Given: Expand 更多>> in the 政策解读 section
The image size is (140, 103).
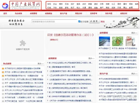Looking at the screenshot, I should (91, 59).
